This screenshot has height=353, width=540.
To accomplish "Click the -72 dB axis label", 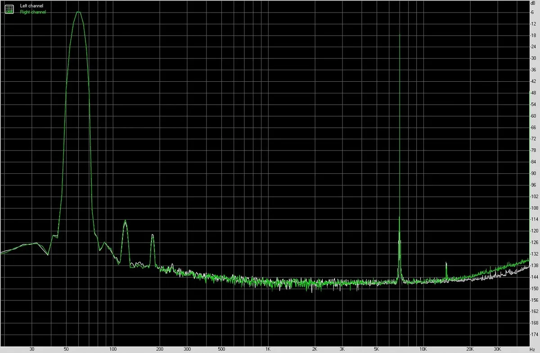I will click(534, 139).
